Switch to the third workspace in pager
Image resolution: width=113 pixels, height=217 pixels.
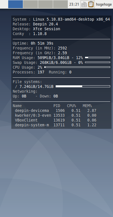click(x=45, y=4)
